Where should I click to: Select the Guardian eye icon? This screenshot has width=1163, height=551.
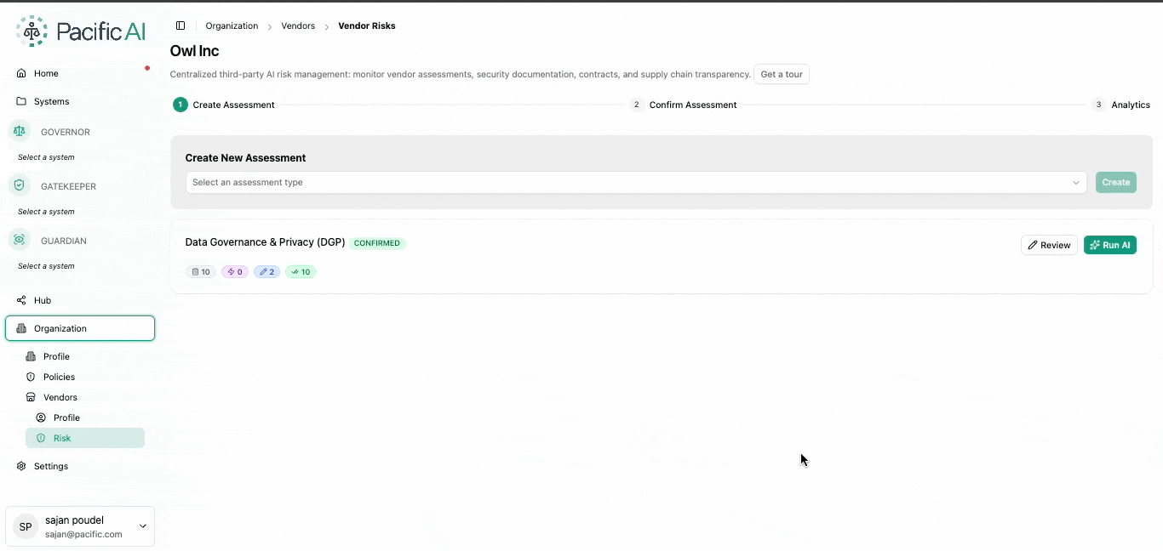[x=20, y=241]
